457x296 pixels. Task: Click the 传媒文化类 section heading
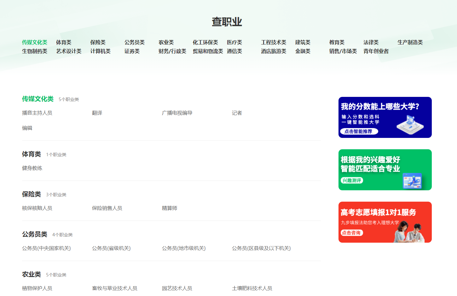pos(38,99)
